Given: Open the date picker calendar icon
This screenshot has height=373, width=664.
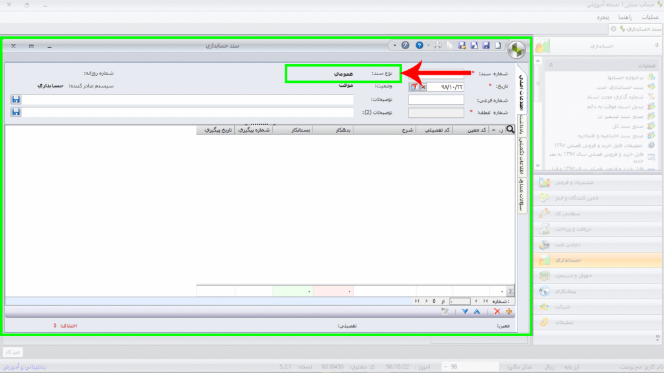Looking at the screenshot, I should tap(414, 87).
